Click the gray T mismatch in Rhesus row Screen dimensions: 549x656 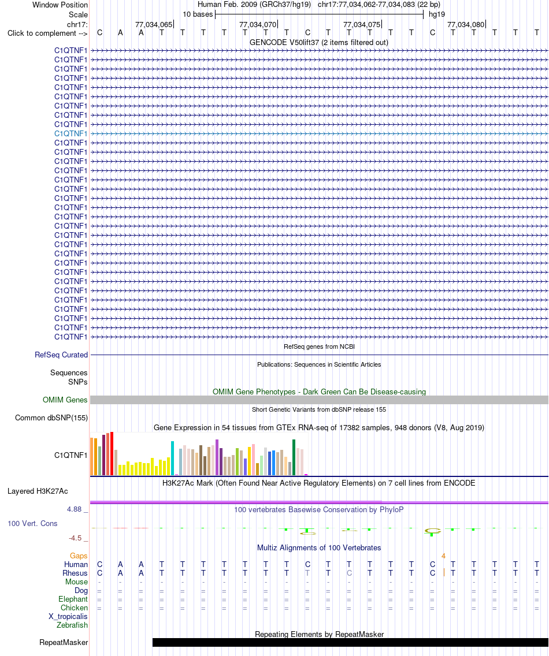point(307,573)
